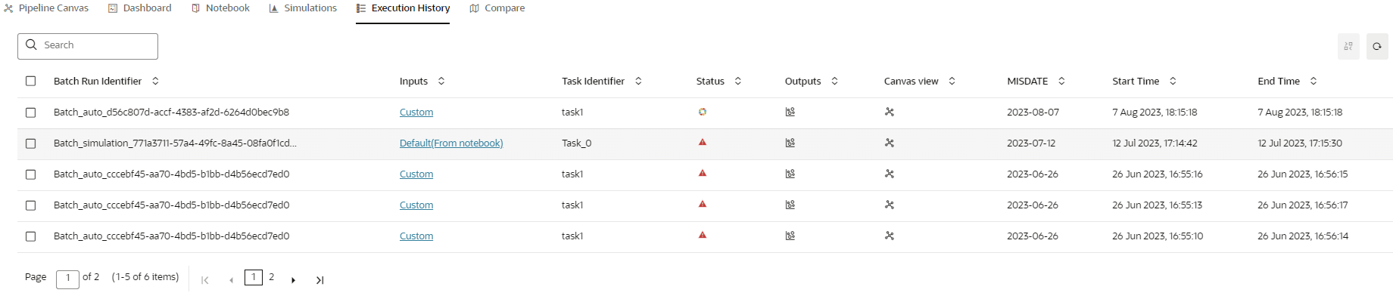Click the sort settings icon beside refresh
The width and height of the screenshot is (1393, 299).
(x=1348, y=46)
